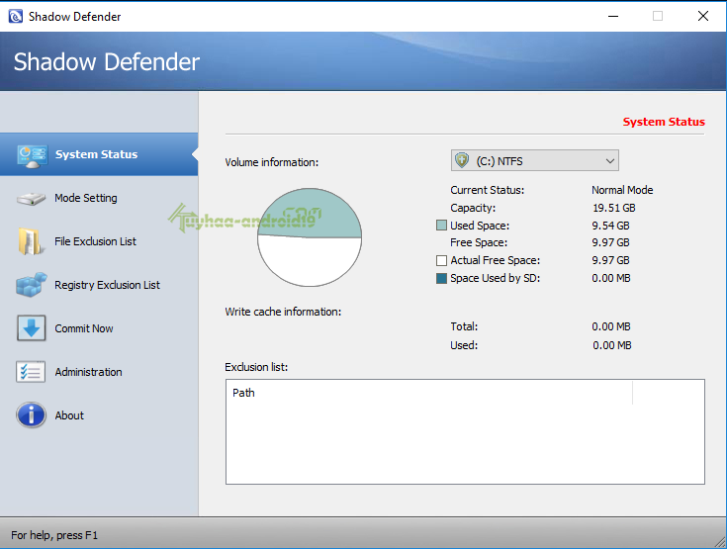Screen dimensions: 727x549
Task: Close the Shadow Defender window
Action: click(703, 16)
